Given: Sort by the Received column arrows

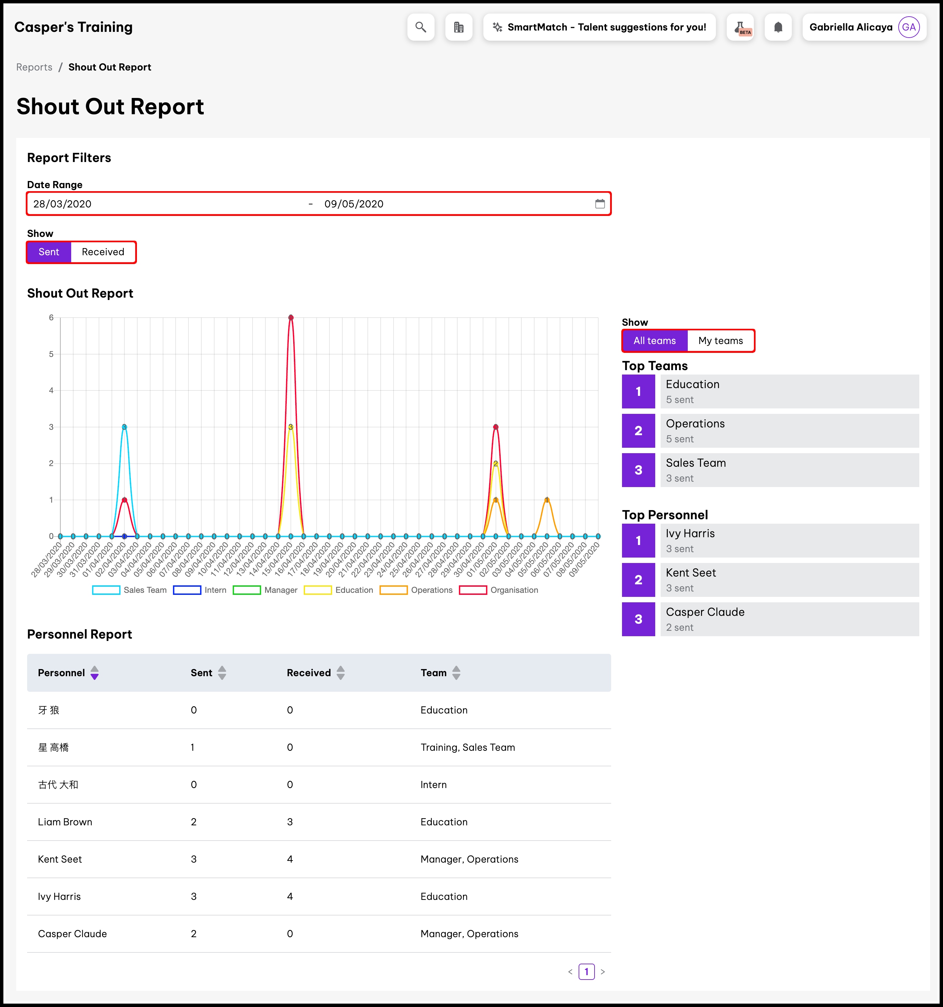Looking at the screenshot, I should (340, 673).
